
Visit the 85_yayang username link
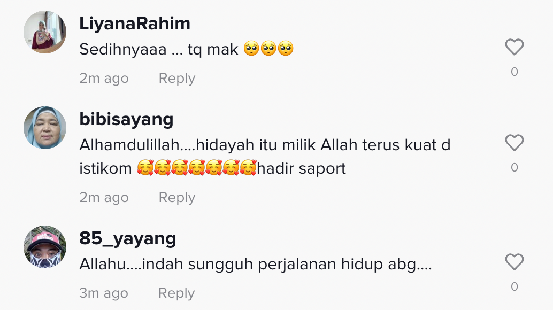coord(128,238)
